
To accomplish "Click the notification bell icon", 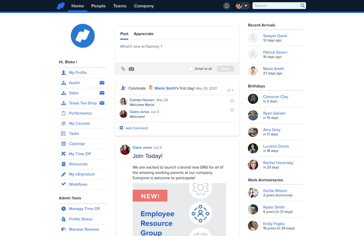I will 226,5.
